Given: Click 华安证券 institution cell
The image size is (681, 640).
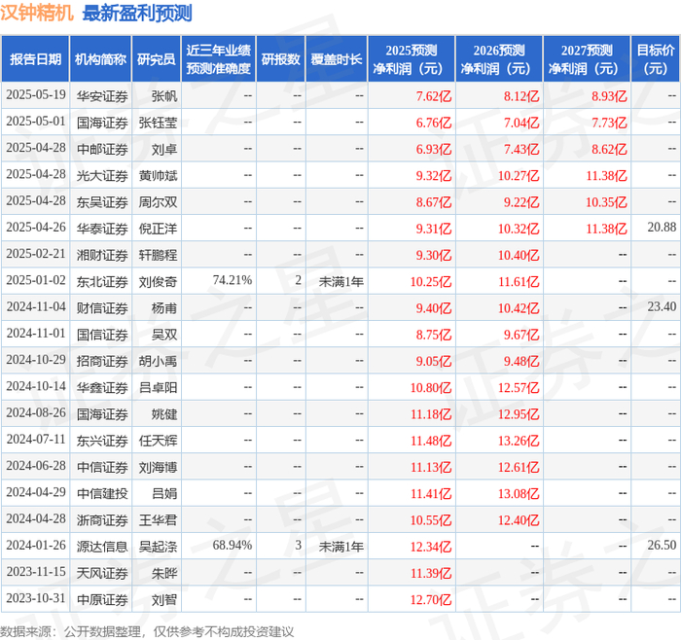Looking at the screenshot, I should click(102, 96).
